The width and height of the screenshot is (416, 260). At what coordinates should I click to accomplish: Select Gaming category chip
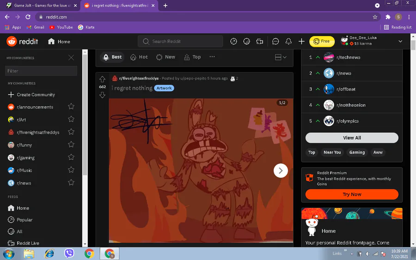pyautogui.click(x=357, y=152)
